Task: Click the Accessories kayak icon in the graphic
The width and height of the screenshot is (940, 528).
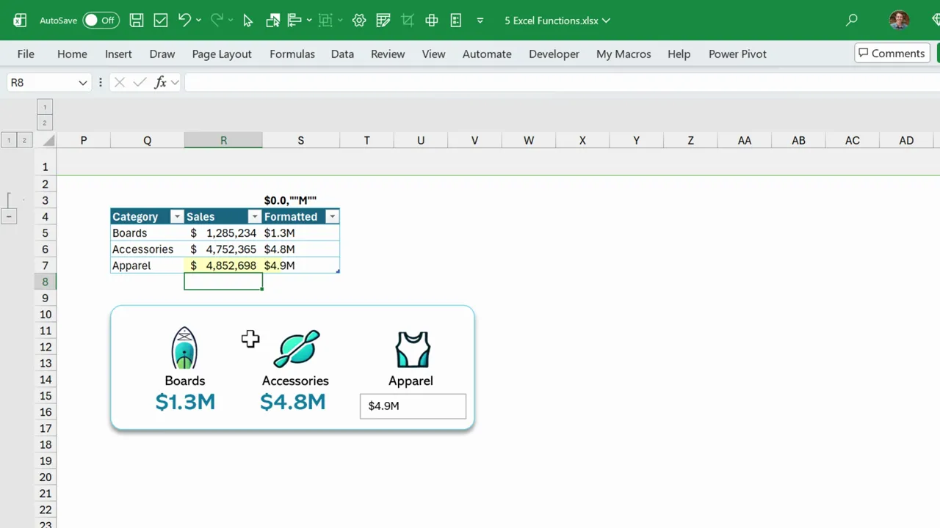Action: coord(295,348)
